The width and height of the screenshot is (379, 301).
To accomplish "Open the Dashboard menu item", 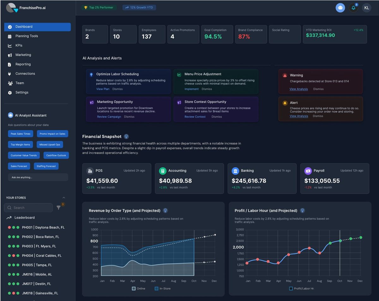I will [38, 27].
